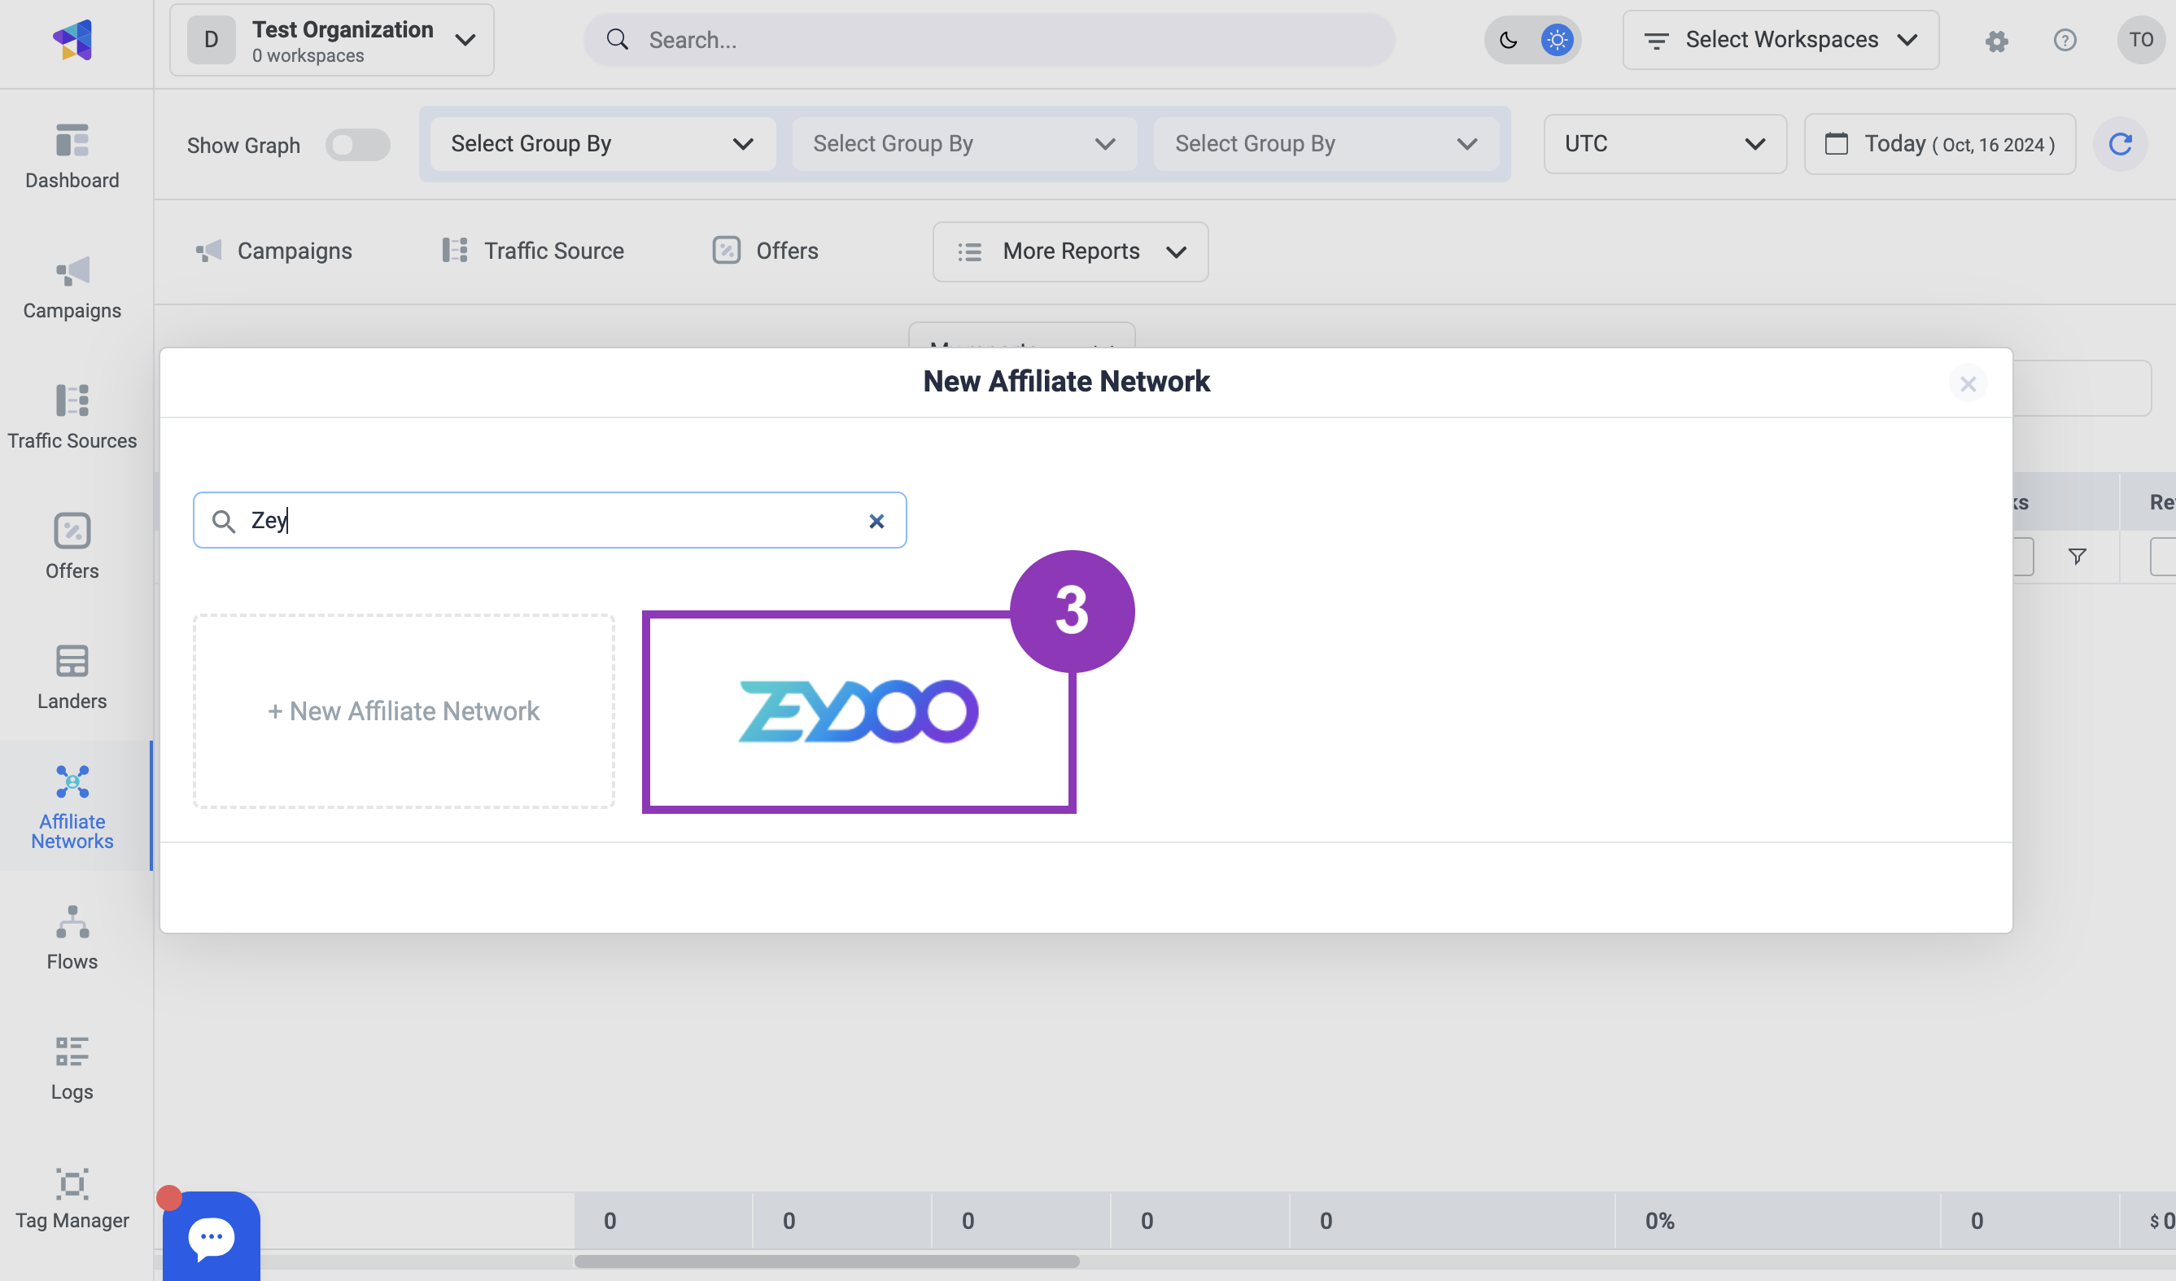The width and height of the screenshot is (2176, 1281).
Task: Open Logs in the sidebar
Action: [72, 1069]
